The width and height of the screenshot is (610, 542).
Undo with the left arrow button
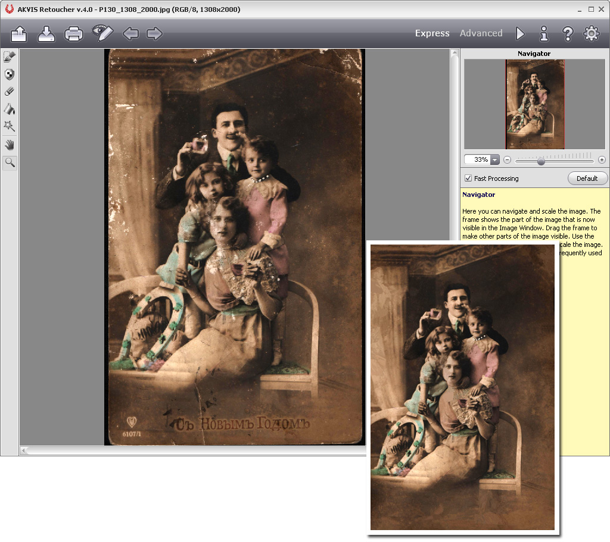(130, 34)
